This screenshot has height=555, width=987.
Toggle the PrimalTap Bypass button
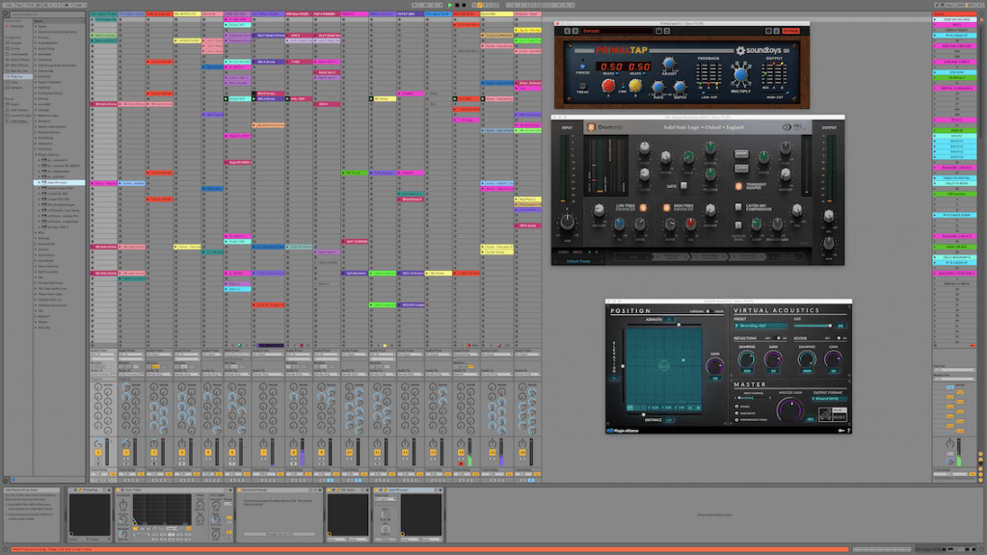coord(790,31)
